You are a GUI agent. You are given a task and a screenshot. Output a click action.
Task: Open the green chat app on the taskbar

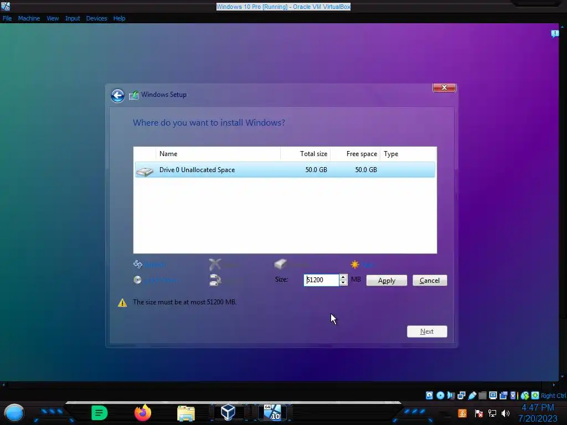click(x=100, y=413)
